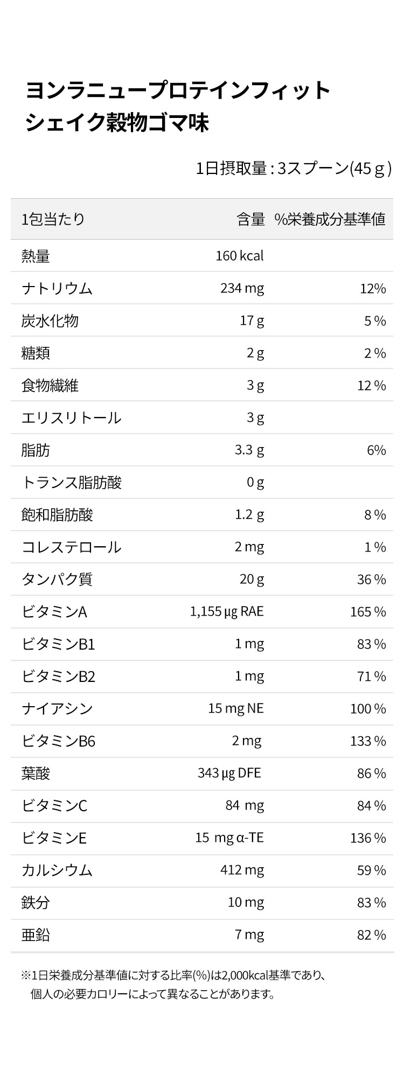Select the 1日摂取量 3スプーン text

tap(294, 169)
